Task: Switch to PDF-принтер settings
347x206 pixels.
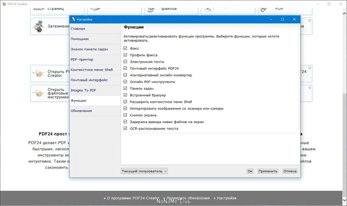Action: click(x=95, y=59)
